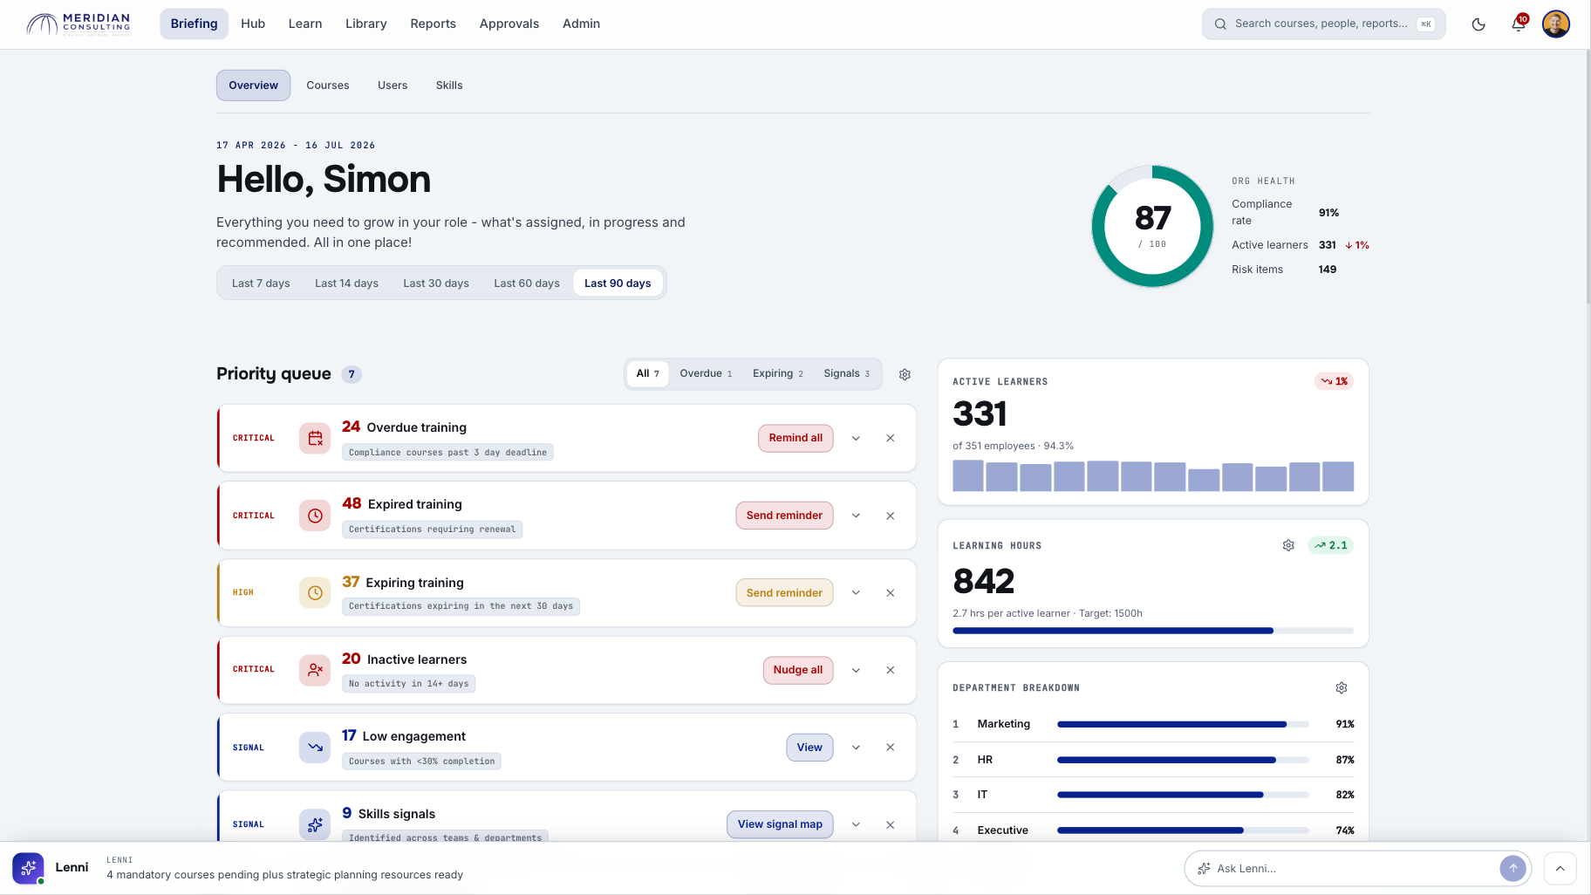
Task: Select Last 30 days range
Action: (x=436, y=284)
